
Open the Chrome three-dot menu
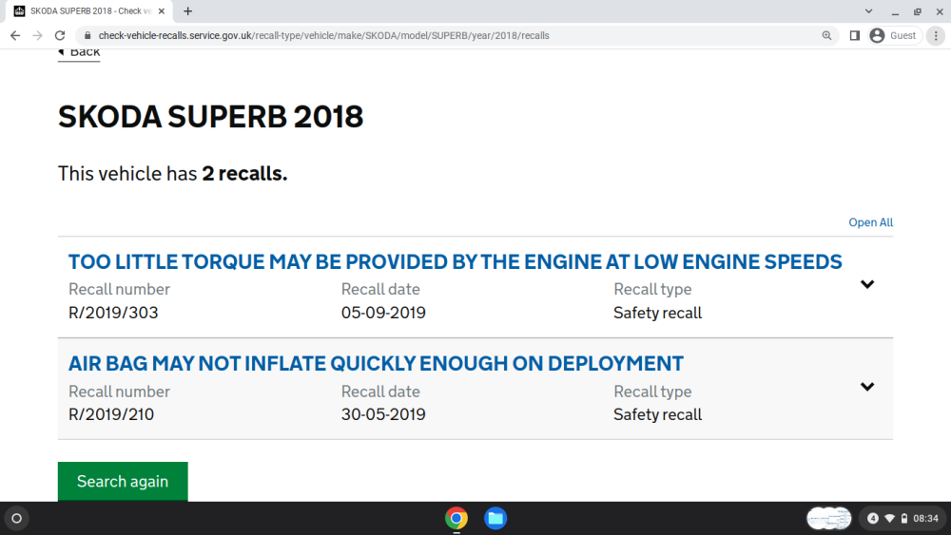pos(936,36)
